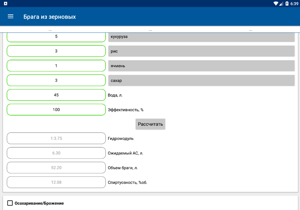Image resolution: width=300 pixels, height=210 pixels.
Task: Tap the Эффективность, % label
Action: coord(125,110)
